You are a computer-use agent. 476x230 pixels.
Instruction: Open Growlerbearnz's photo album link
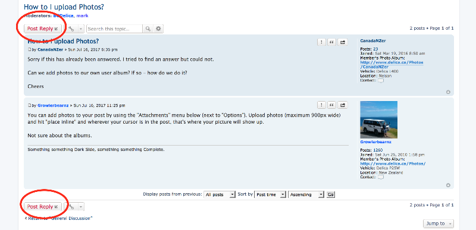click(393, 163)
